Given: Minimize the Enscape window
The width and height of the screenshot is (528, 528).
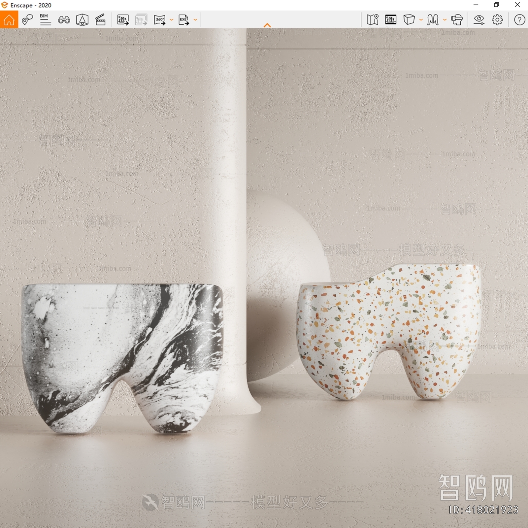Looking at the screenshot, I should tap(476, 5).
